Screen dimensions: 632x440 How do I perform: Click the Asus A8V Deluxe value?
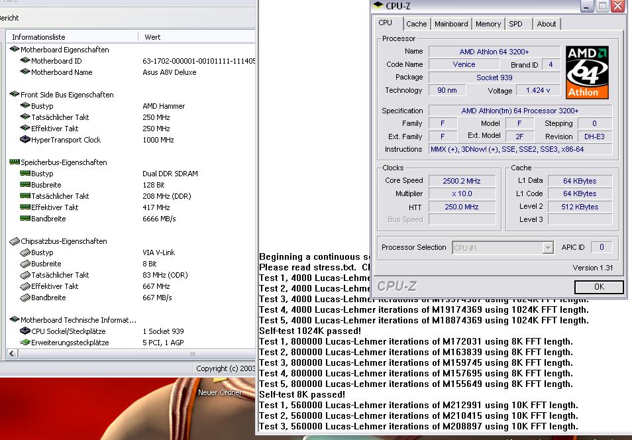pos(170,72)
